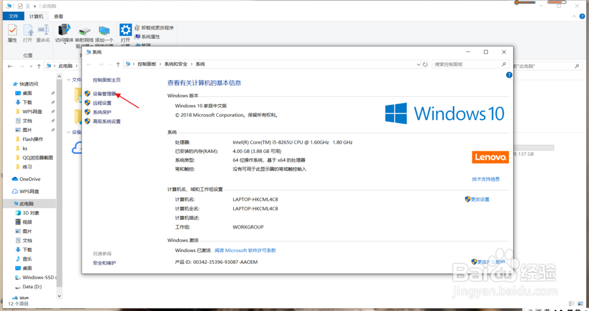This screenshot has width=589, height=311.
Task: Refresh the System window address bar
Action: (x=425, y=64)
